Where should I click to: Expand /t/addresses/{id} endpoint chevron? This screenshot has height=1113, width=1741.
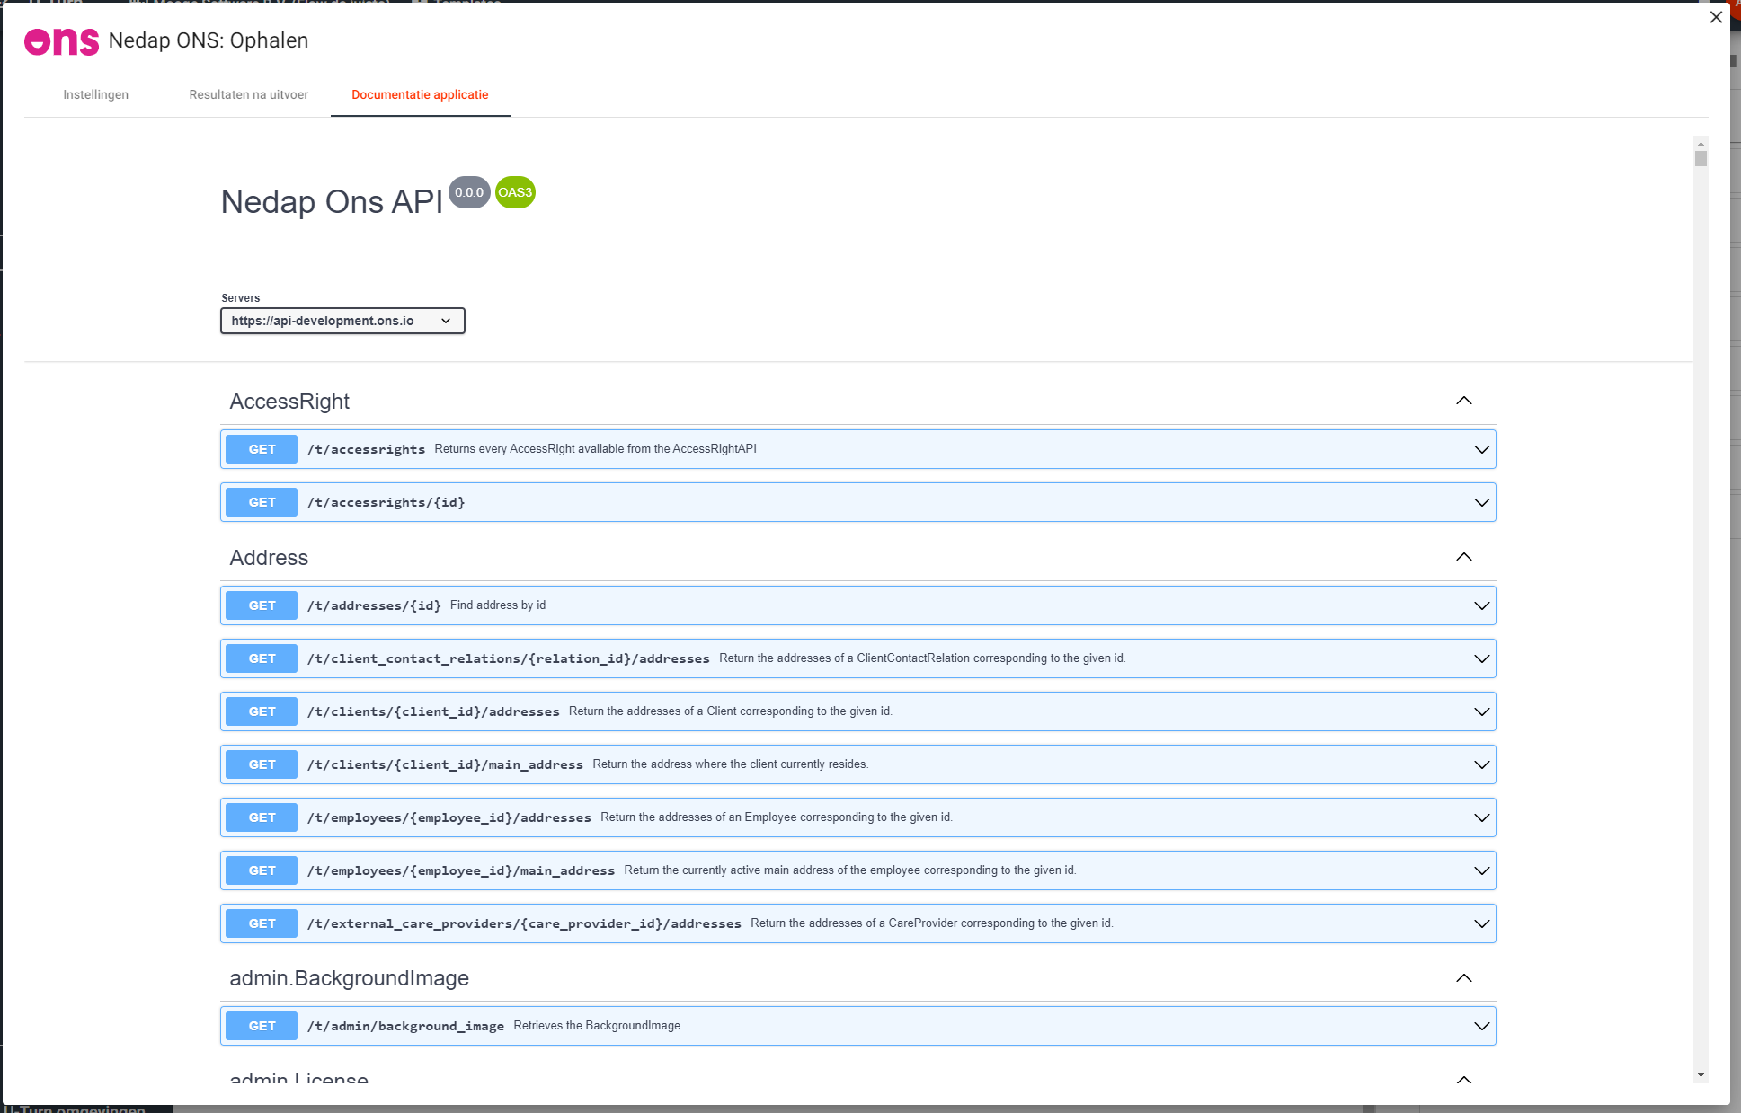(1481, 605)
